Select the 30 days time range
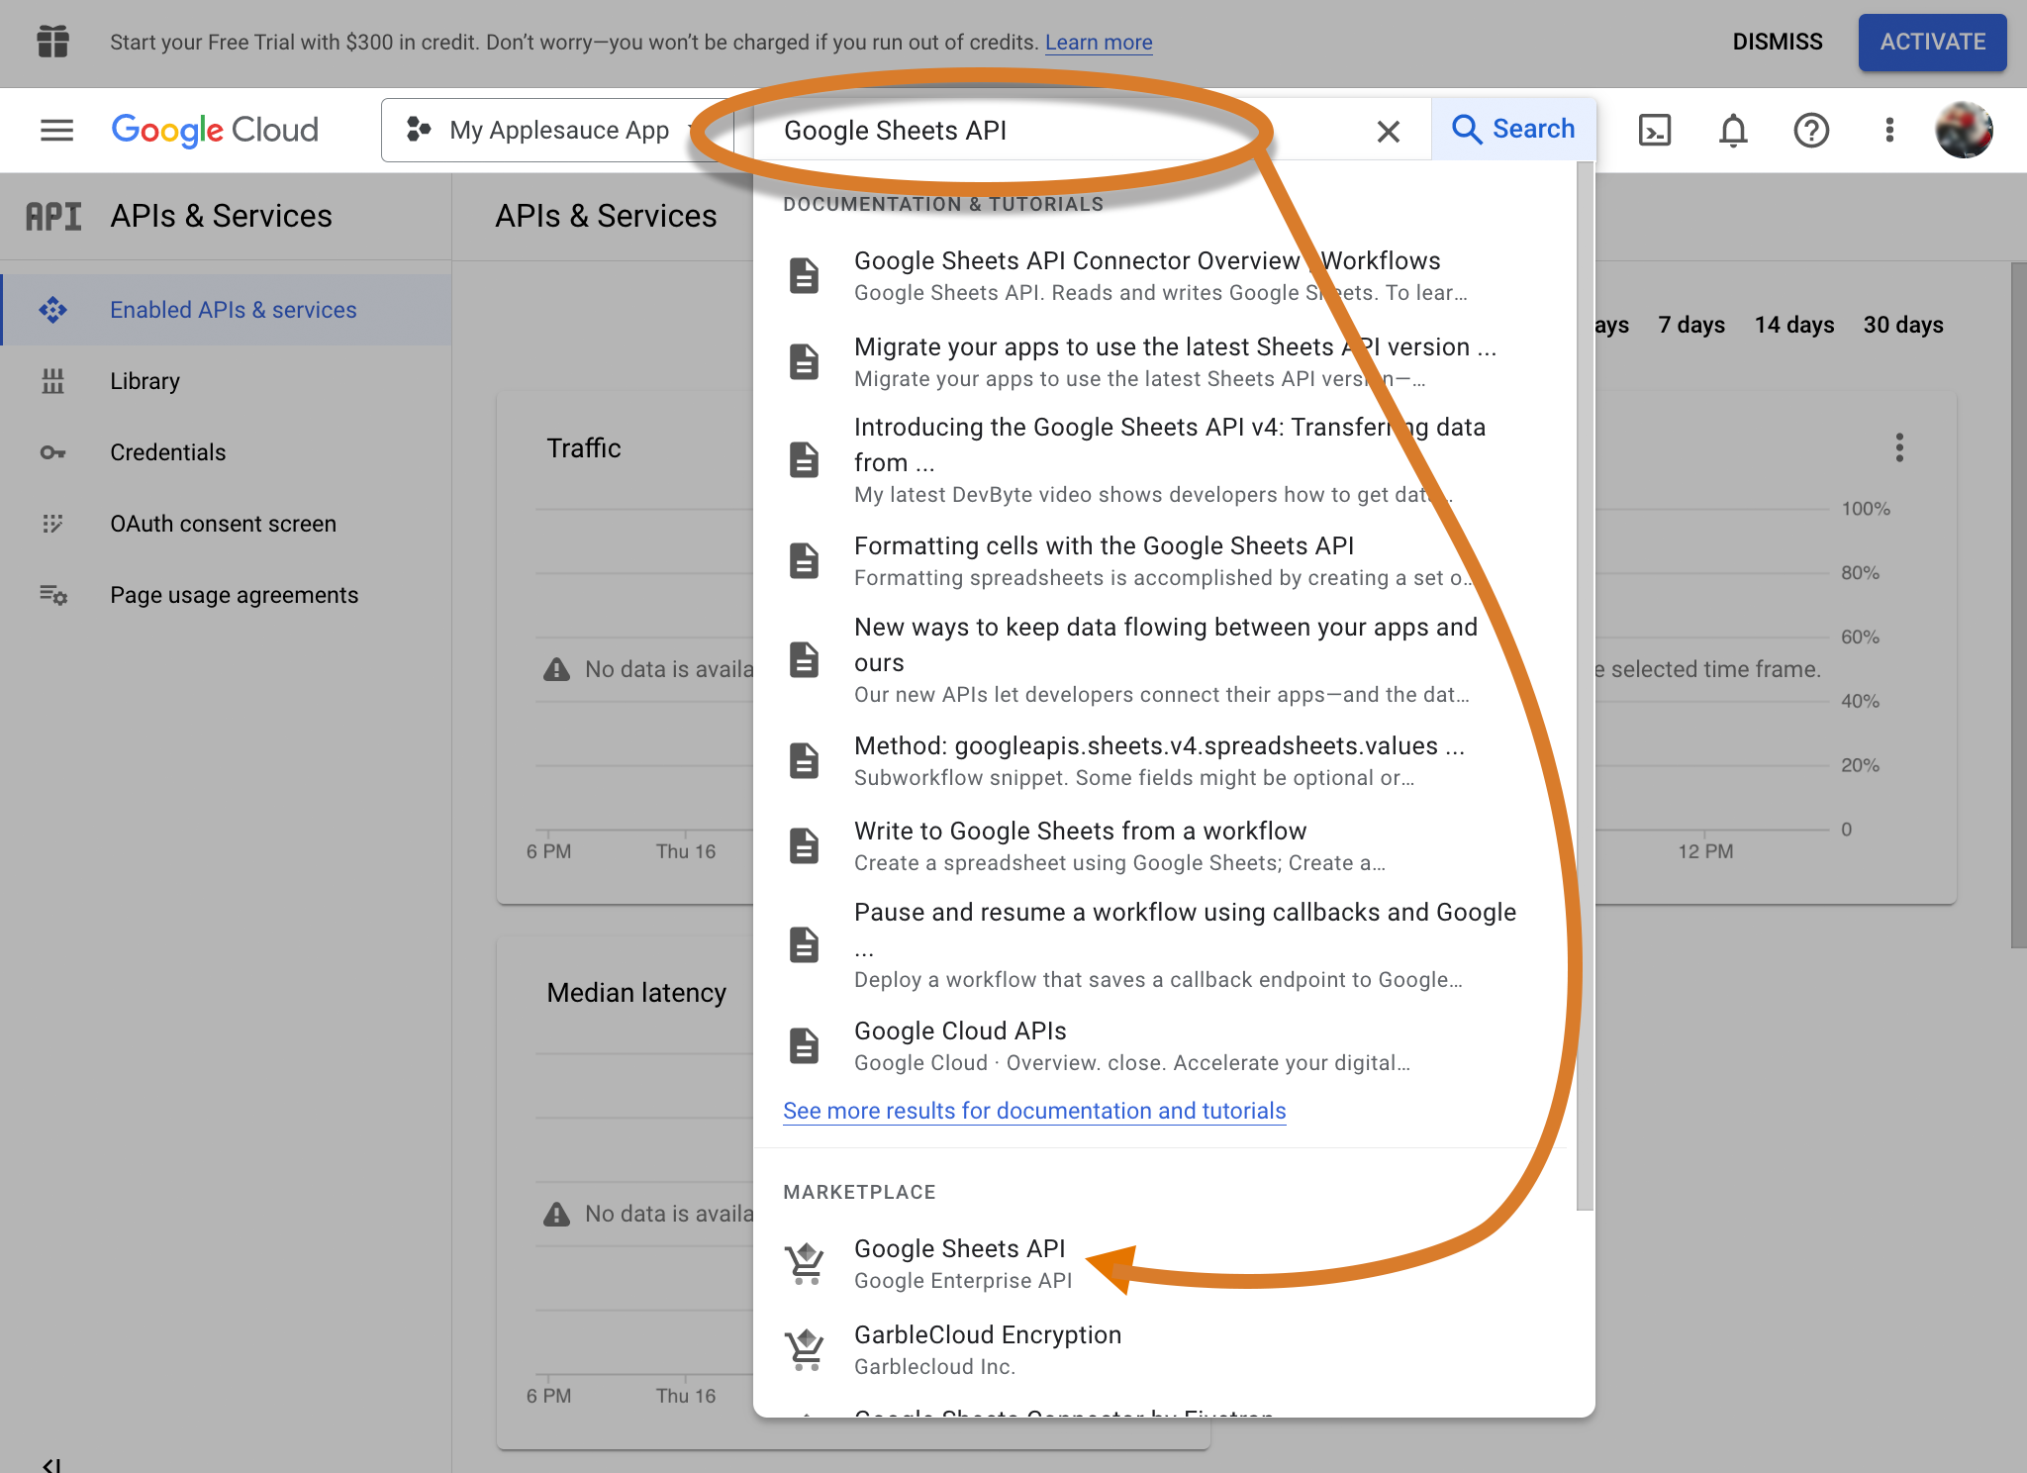 [1902, 325]
